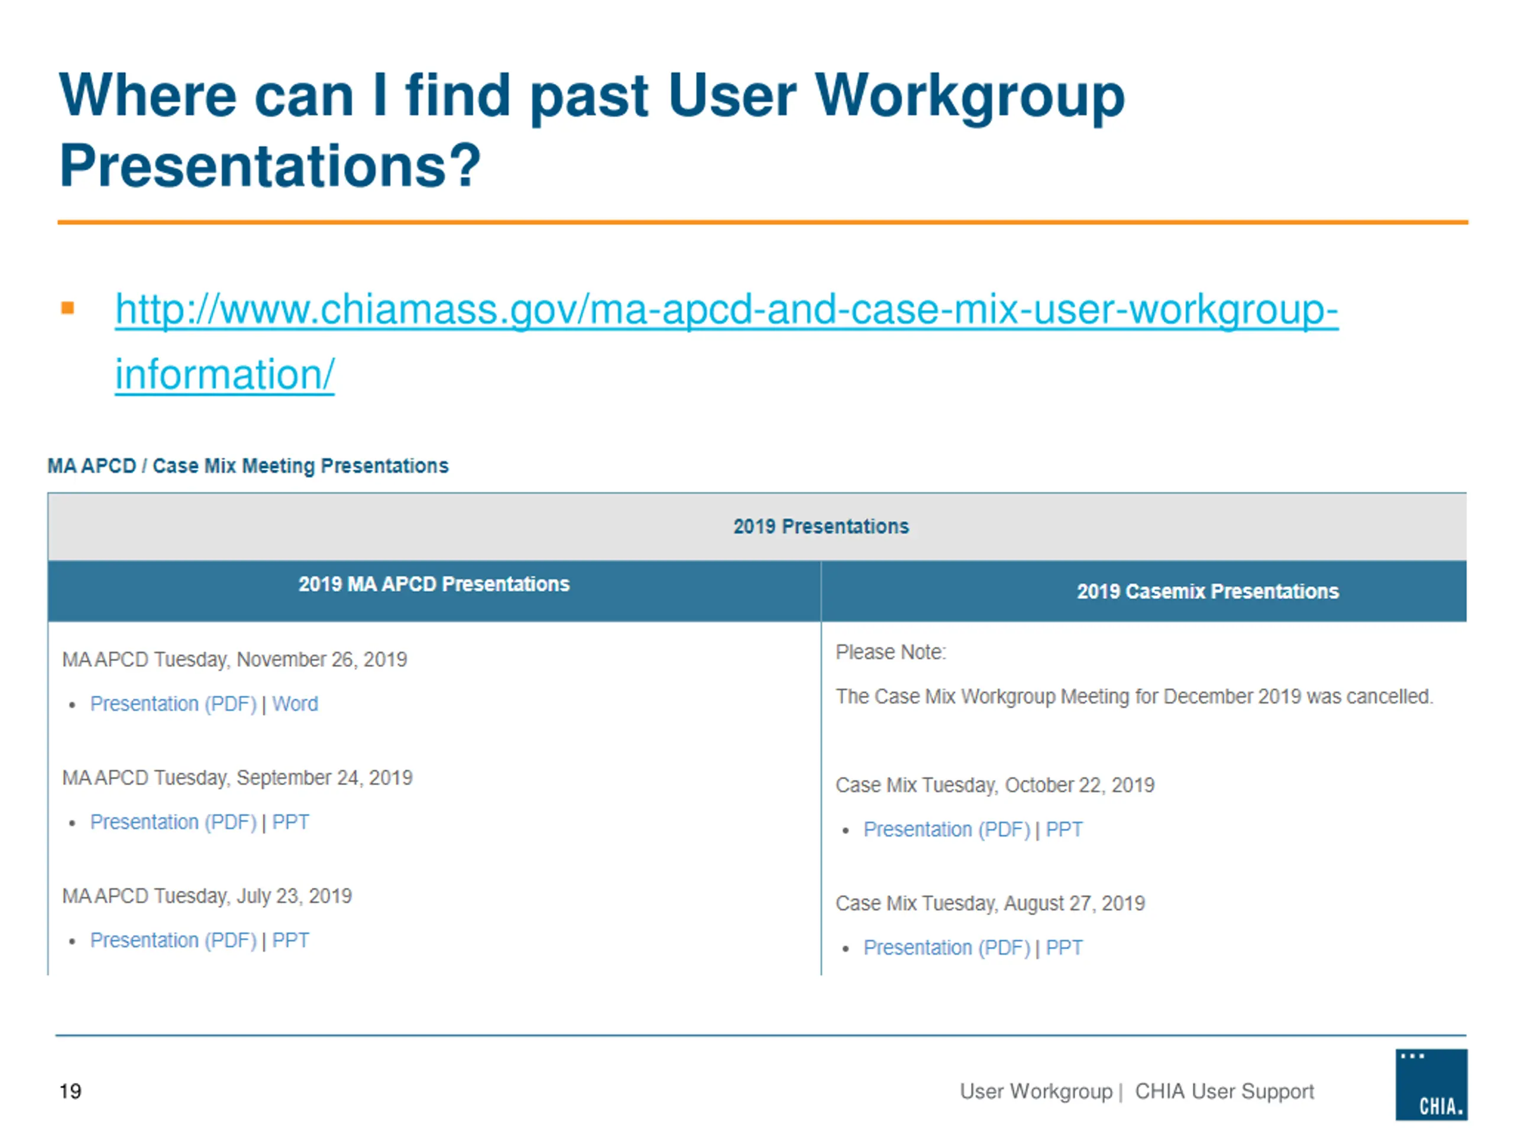
Task: Select the 2019 Casemix Presentations column header
Action: (1208, 592)
